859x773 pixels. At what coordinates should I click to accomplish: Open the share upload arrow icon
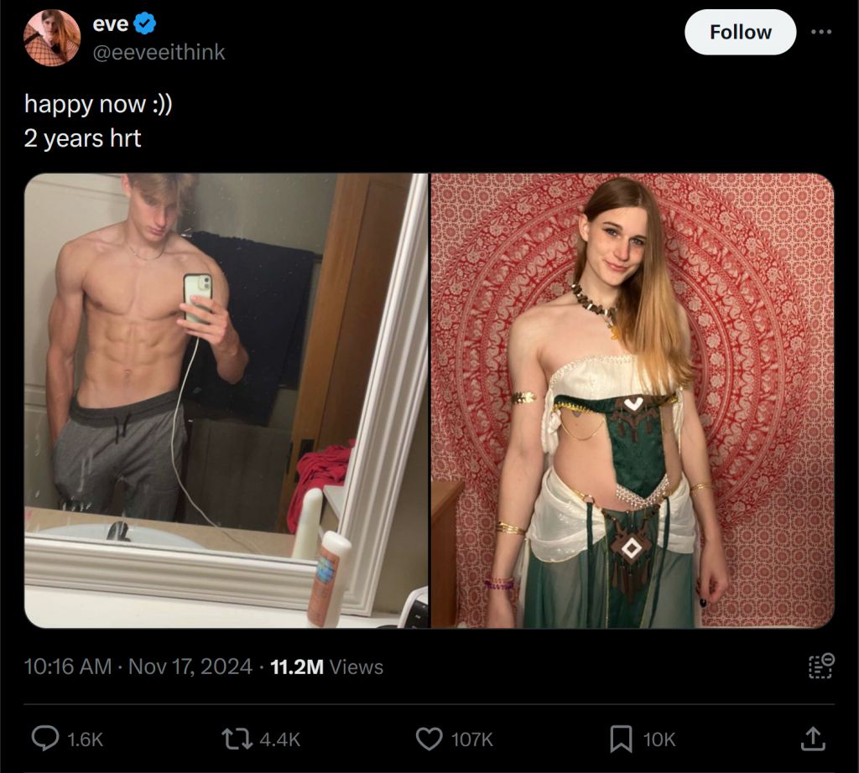813,738
